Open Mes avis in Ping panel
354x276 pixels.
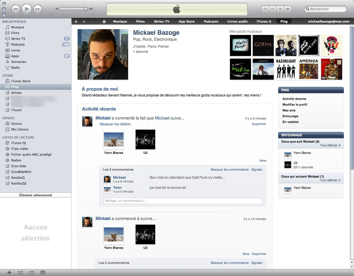289,110
